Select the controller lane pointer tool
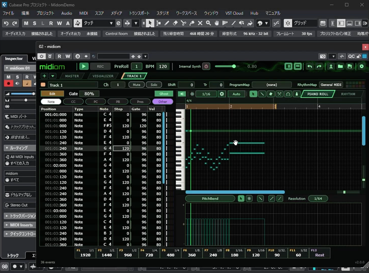 click(241, 199)
